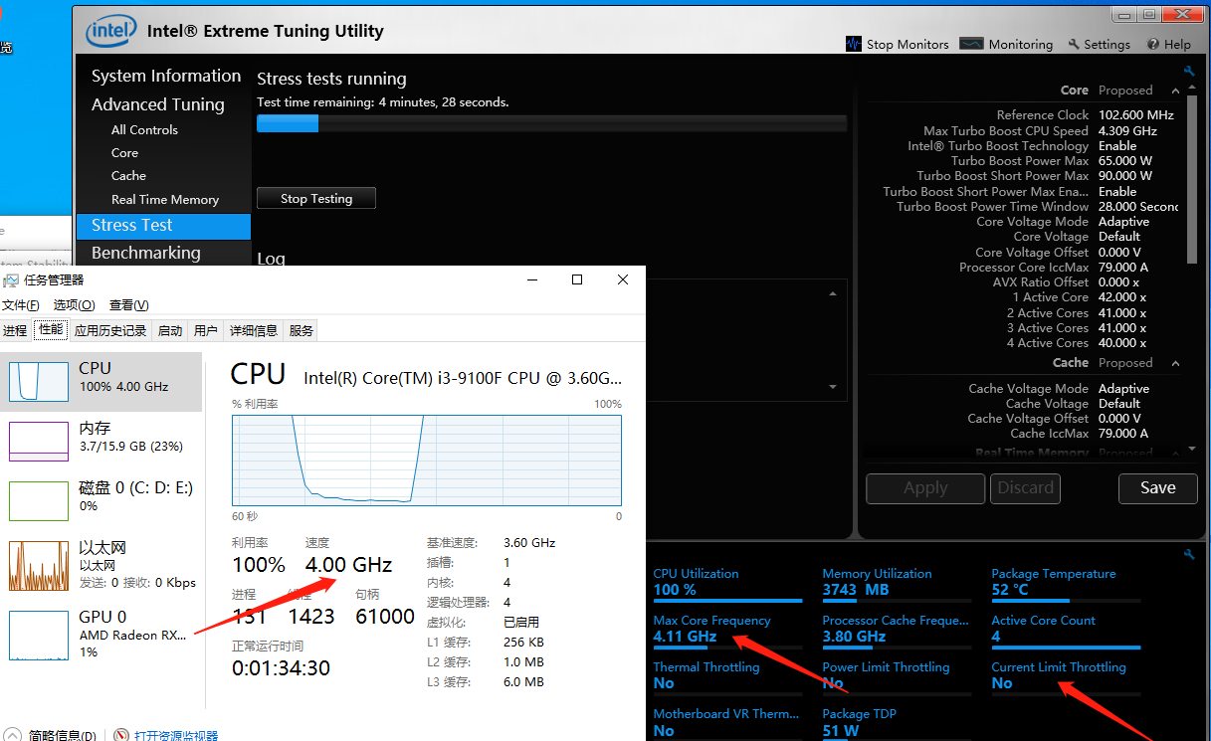1211x741 pixels.
Task: Switch to the 进程 tab
Action: (x=15, y=330)
